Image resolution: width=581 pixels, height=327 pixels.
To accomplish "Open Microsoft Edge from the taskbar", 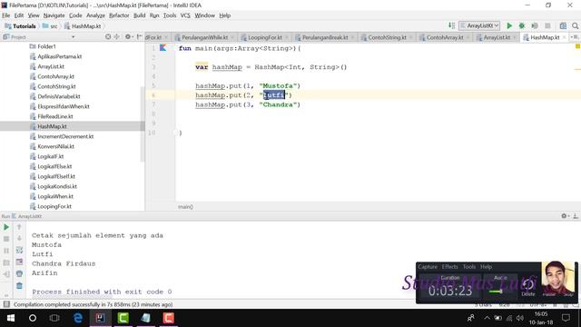I will point(78,318).
